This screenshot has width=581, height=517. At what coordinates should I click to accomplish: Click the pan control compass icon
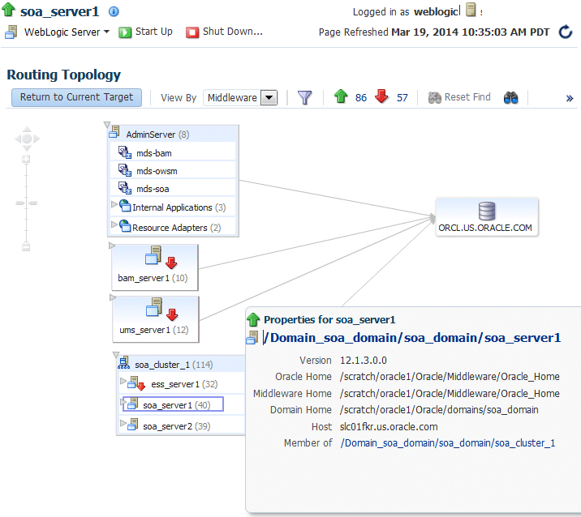[27, 139]
